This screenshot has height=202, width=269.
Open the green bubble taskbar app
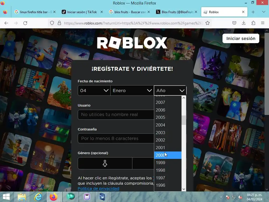(70, 197)
